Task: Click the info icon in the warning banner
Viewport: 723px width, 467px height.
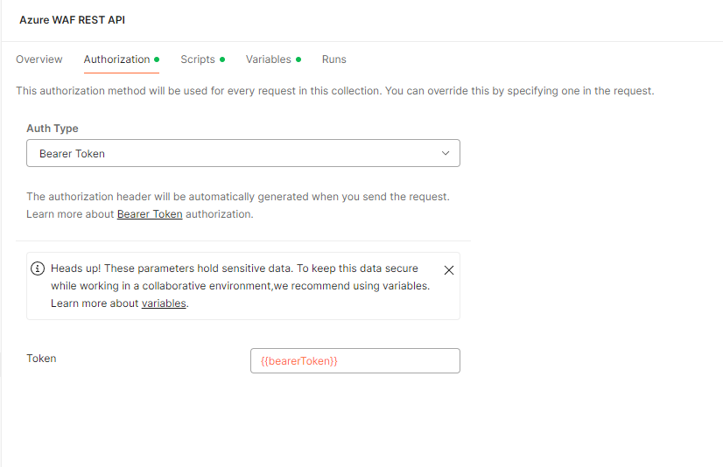Action: [x=38, y=268]
